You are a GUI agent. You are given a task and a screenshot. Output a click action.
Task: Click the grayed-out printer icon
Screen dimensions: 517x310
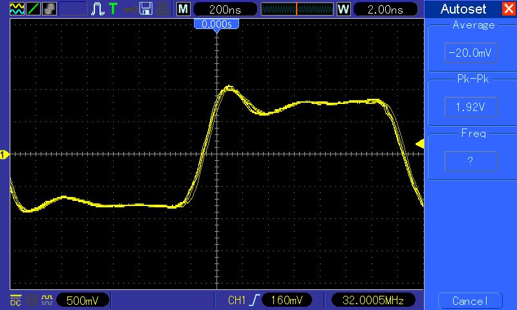pos(163,9)
